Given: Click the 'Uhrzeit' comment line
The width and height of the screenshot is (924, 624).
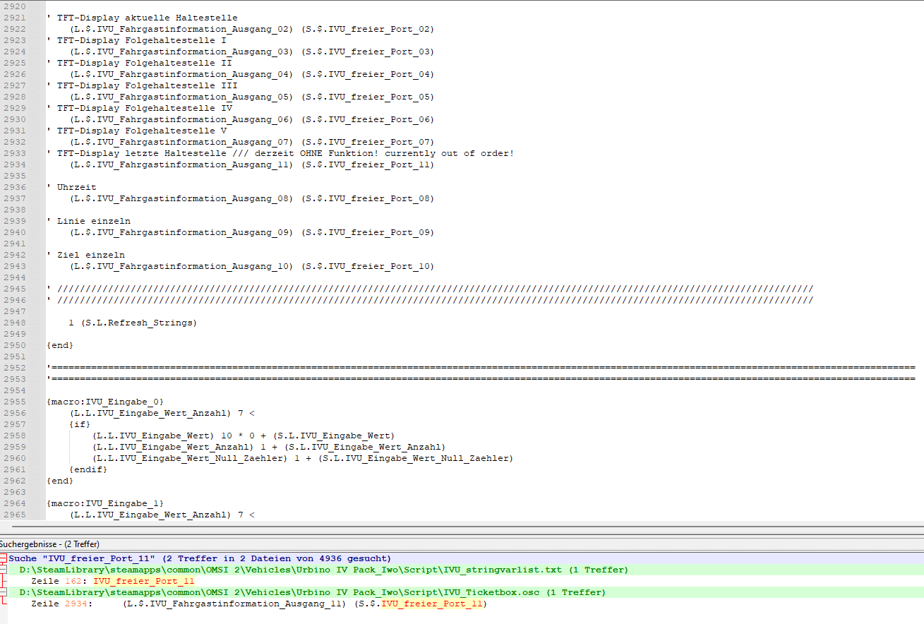Looking at the screenshot, I should pyautogui.click(x=76, y=187).
